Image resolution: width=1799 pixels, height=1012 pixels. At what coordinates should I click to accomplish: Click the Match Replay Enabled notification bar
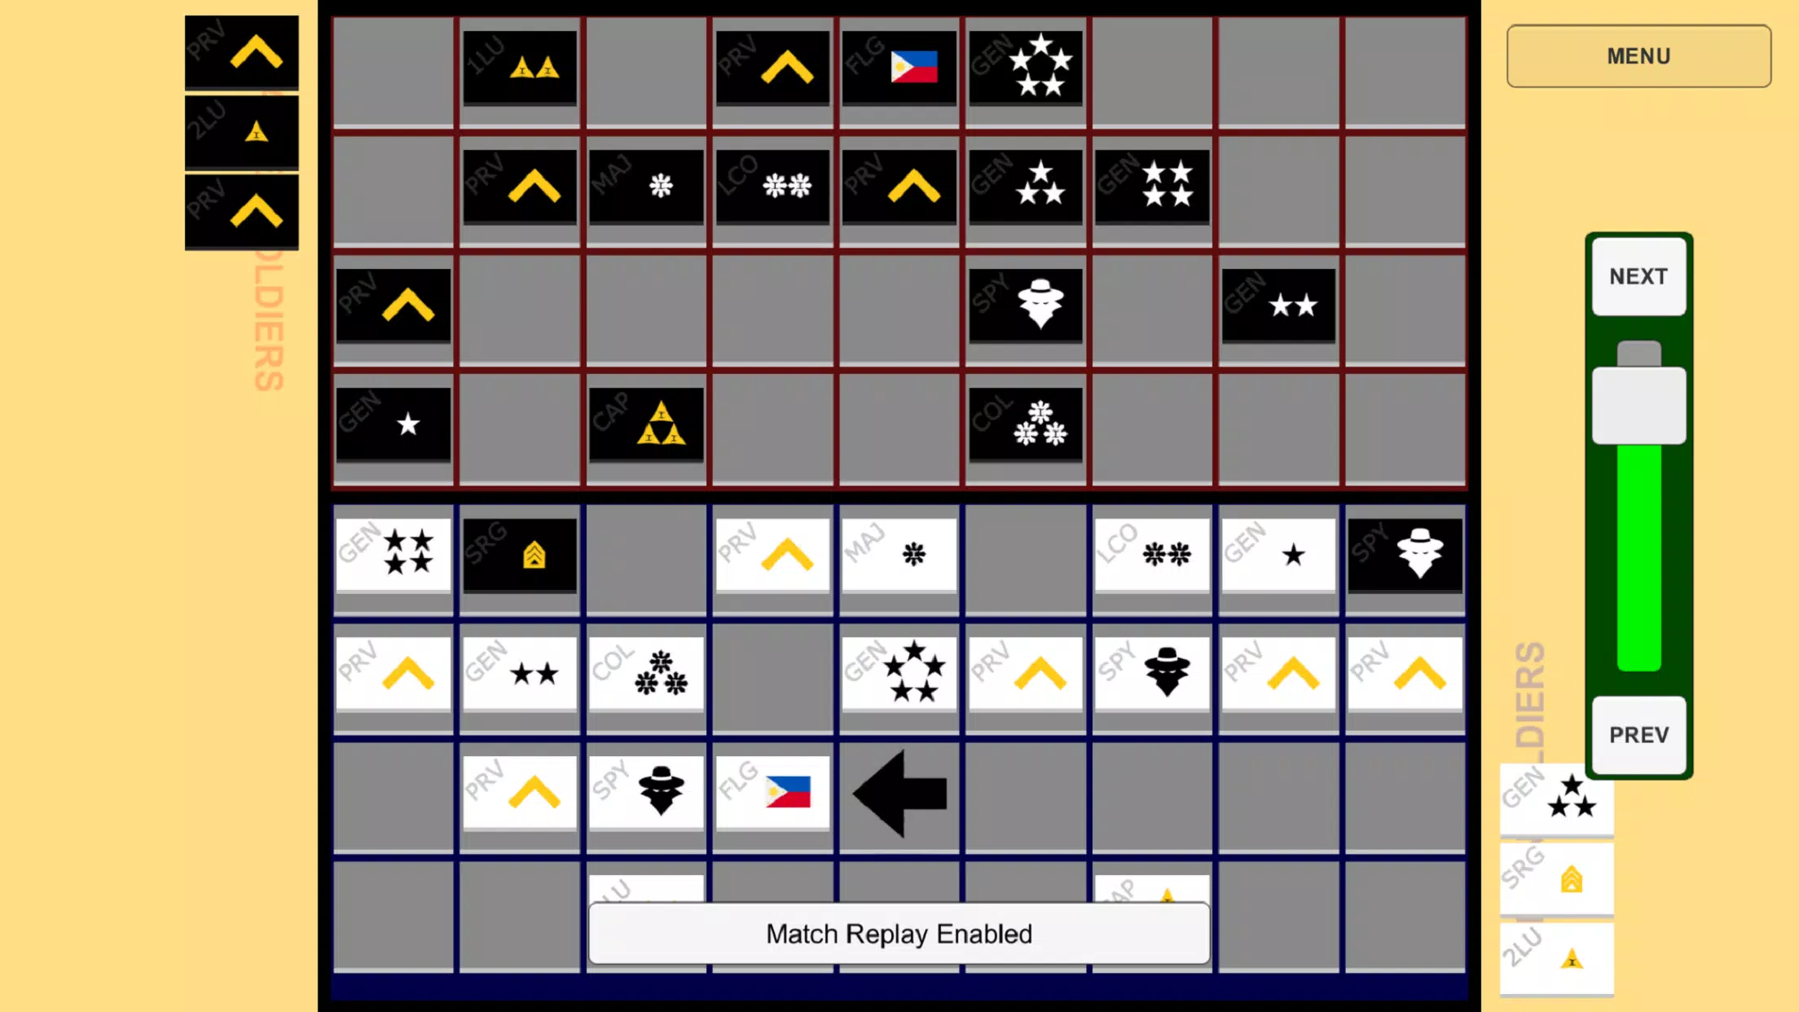[x=899, y=934]
